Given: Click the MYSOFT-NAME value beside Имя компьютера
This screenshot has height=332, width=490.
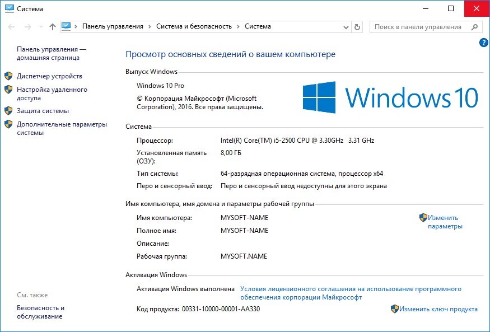Looking at the screenshot, I should click(244, 218).
